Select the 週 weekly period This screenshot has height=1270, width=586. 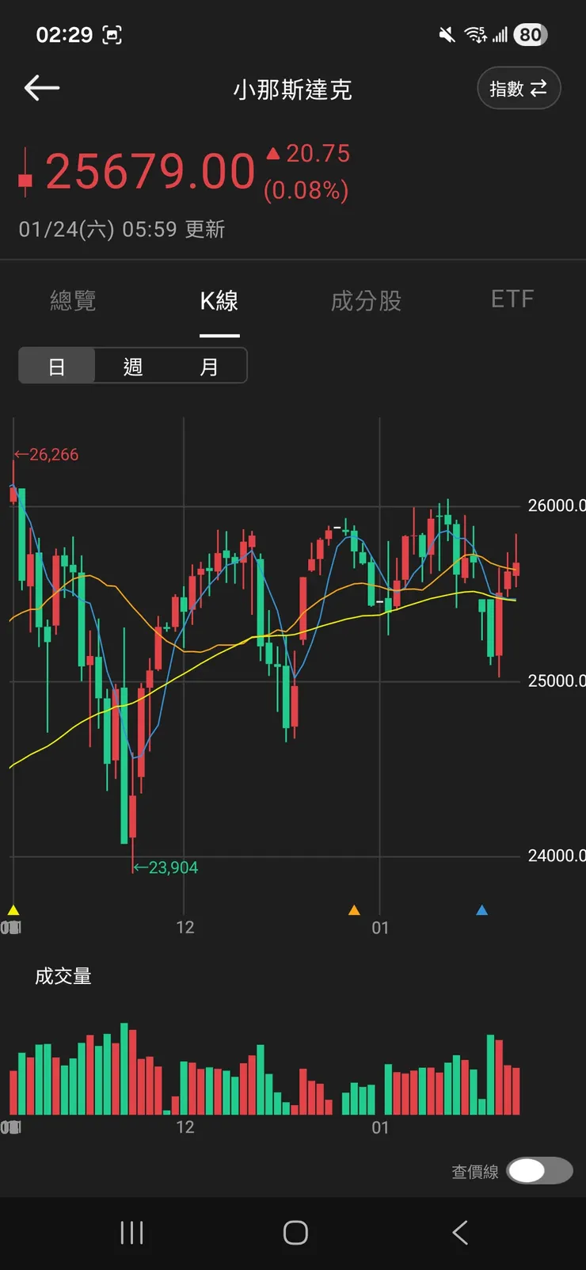[x=132, y=367]
